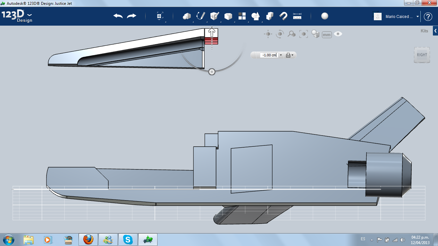438x246 pixels.
Task: Show hidden system tray icons
Action: tap(372, 240)
